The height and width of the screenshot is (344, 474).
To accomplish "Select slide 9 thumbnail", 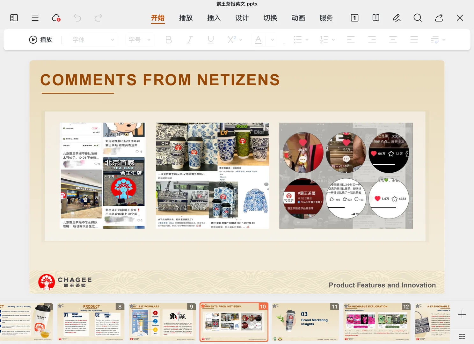I will click(163, 322).
